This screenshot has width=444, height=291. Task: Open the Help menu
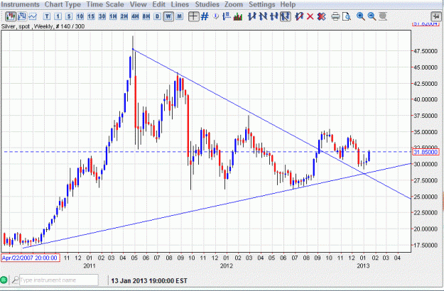(x=288, y=4)
